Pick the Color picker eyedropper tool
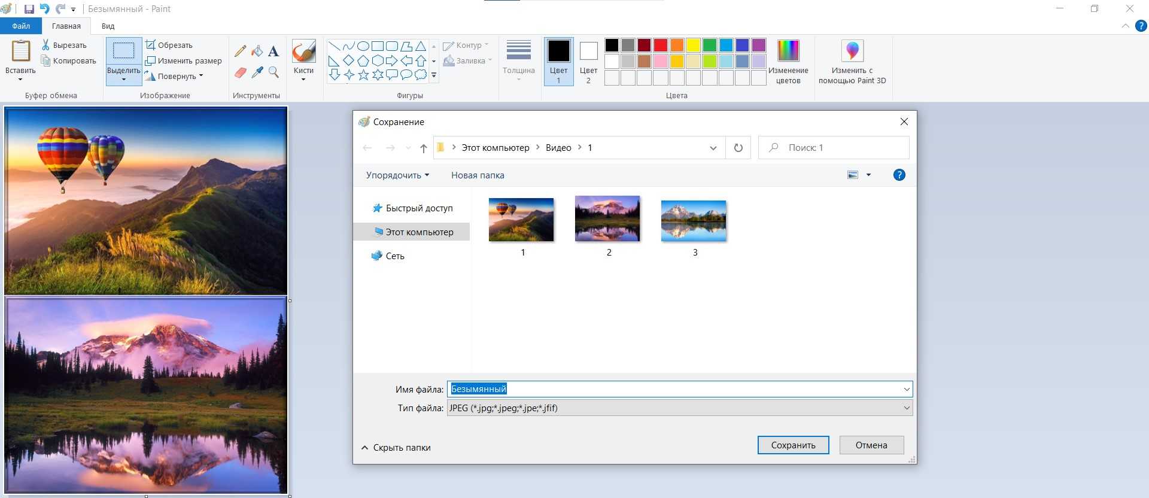Viewport: 1149px width, 498px height. pyautogui.click(x=257, y=72)
